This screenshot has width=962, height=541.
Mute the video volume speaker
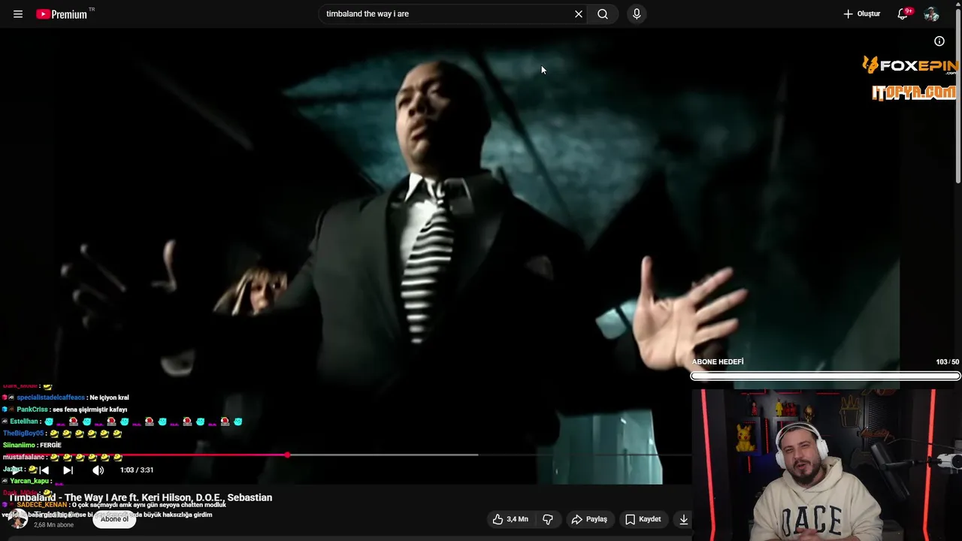pyautogui.click(x=98, y=470)
